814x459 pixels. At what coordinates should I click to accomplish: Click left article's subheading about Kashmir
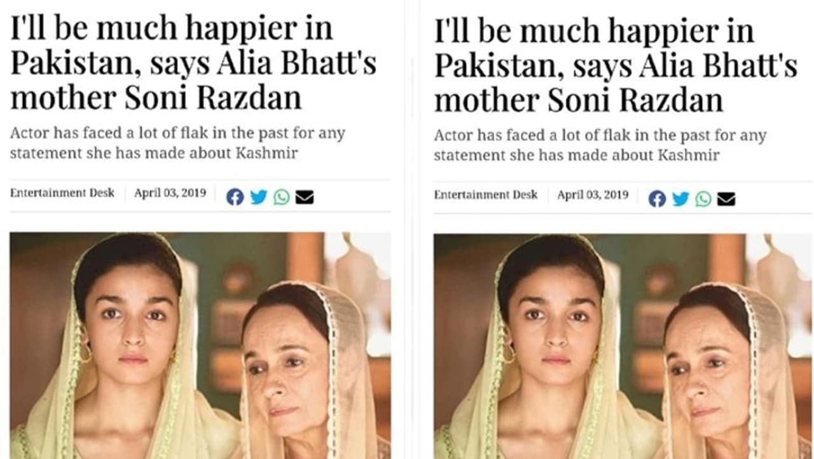click(x=177, y=144)
